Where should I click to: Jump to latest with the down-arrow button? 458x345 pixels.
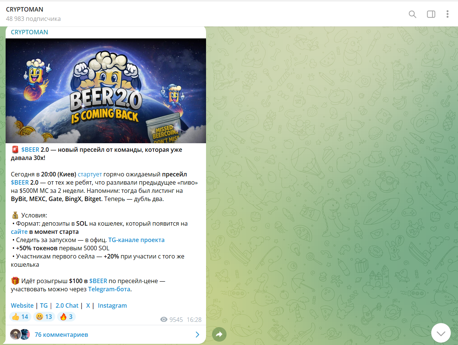[441, 333]
